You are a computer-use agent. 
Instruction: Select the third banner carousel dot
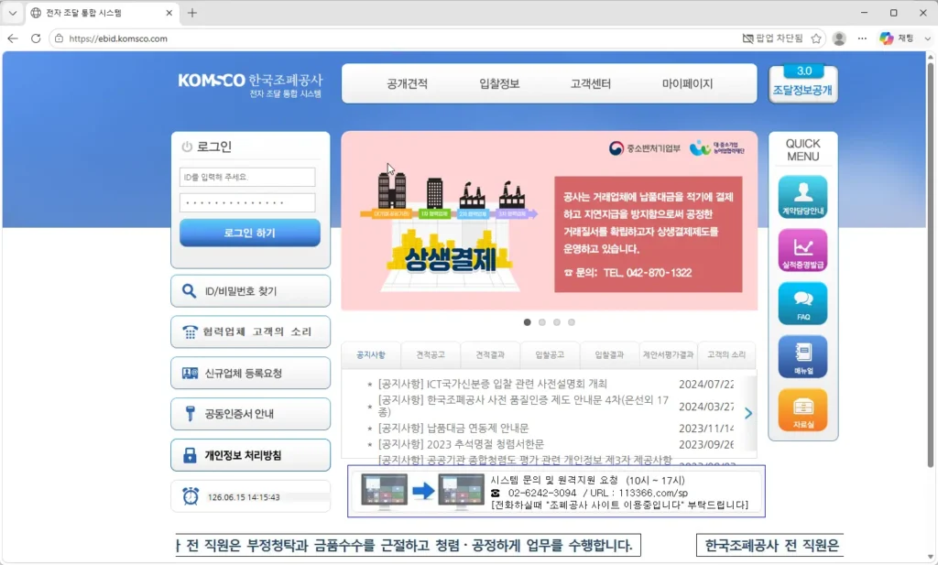[x=557, y=322]
